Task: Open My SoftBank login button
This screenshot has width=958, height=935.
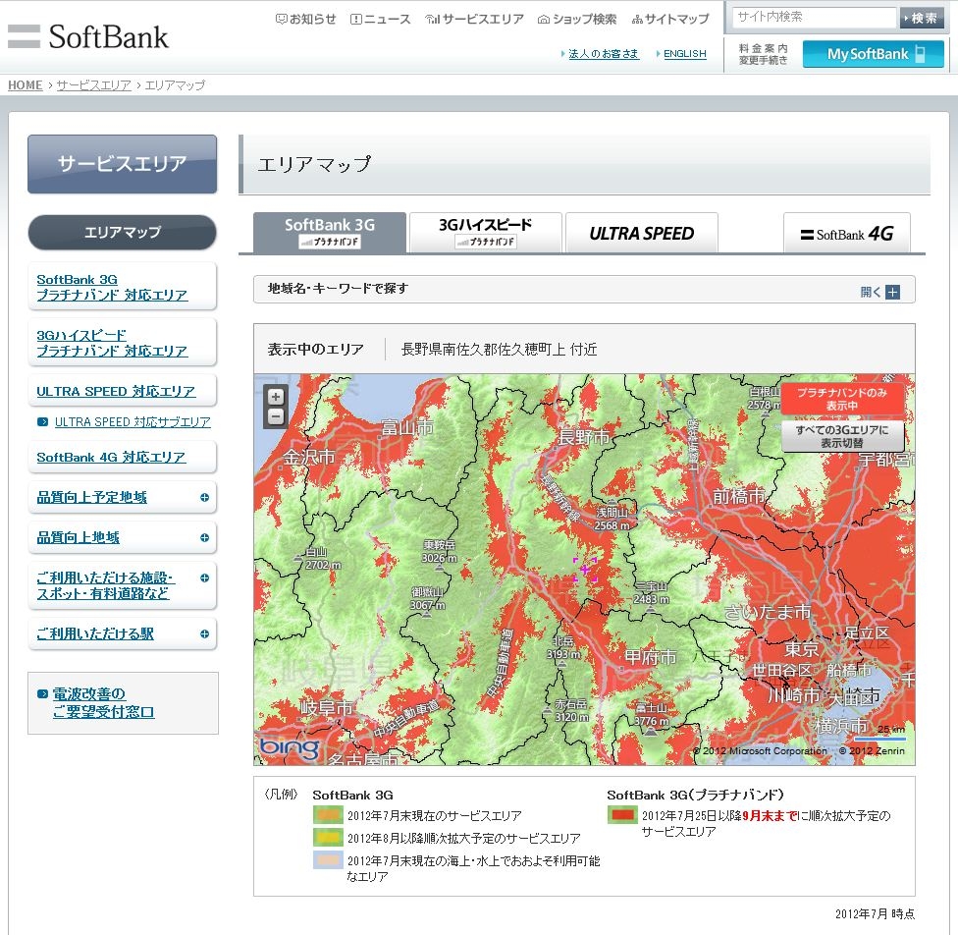Action: [873, 54]
